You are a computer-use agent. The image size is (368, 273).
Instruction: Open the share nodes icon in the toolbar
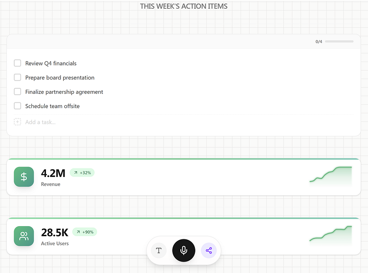[x=209, y=250]
